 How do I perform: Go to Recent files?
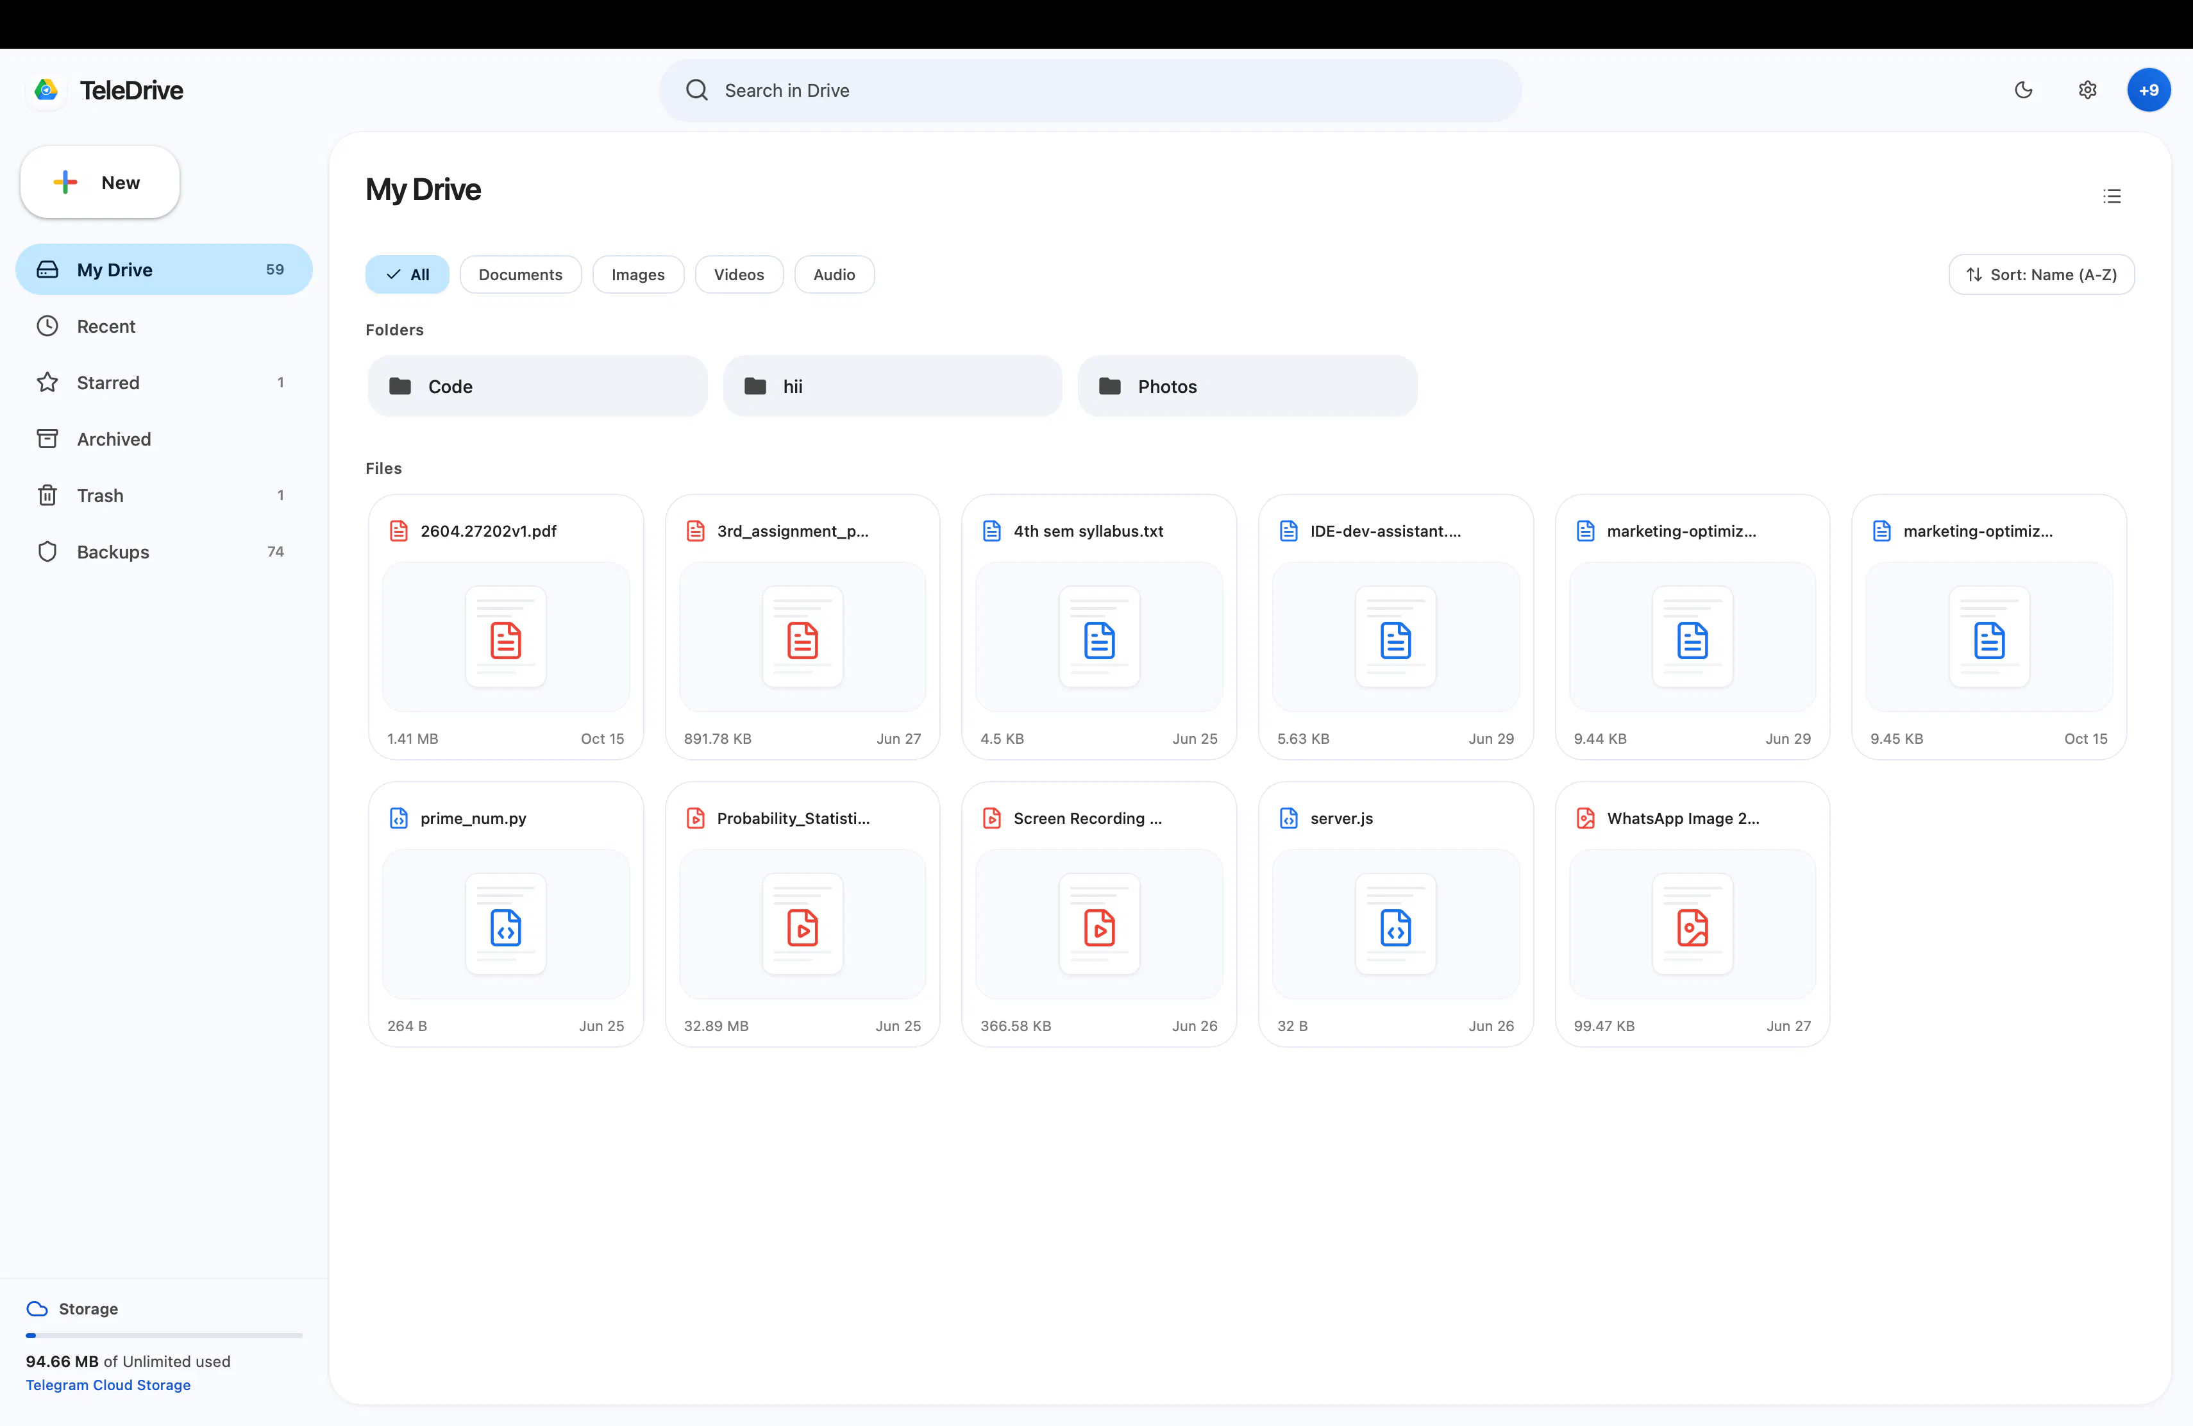click(x=164, y=326)
